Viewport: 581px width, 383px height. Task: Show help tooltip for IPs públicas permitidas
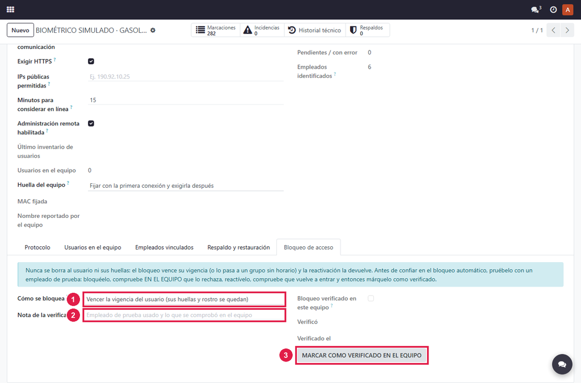tap(49, 84)
